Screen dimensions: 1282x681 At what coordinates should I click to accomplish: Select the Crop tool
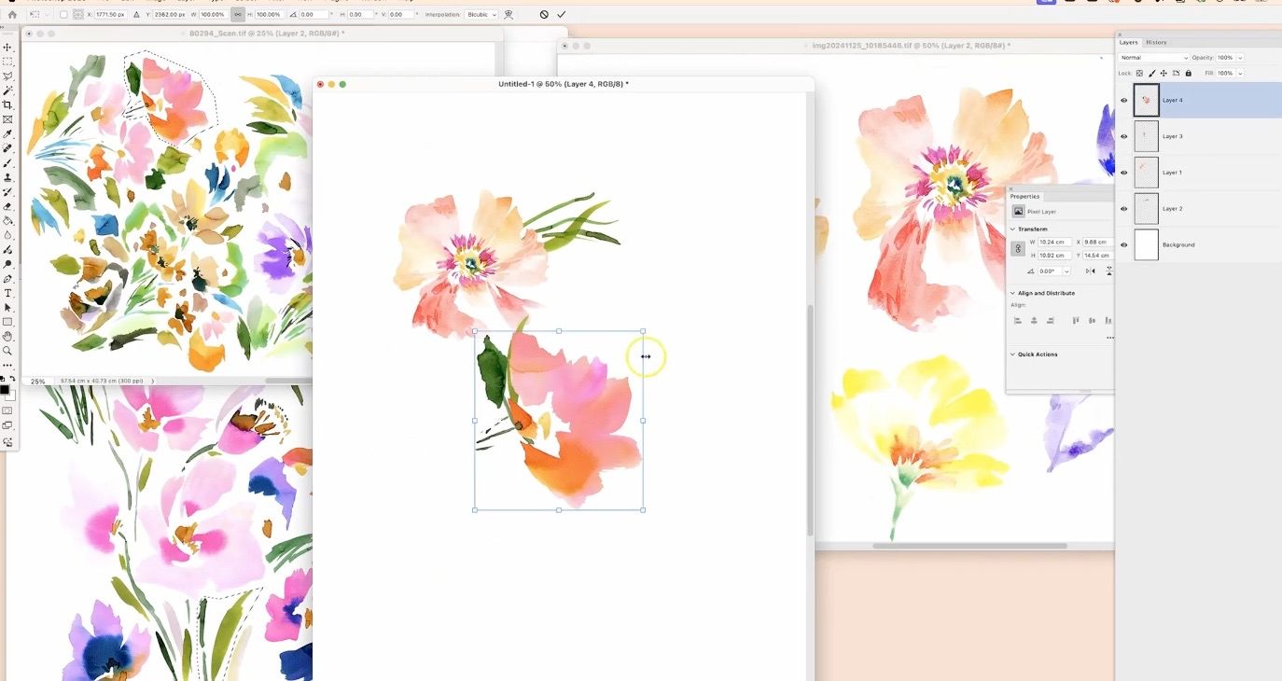coord(7,105)
